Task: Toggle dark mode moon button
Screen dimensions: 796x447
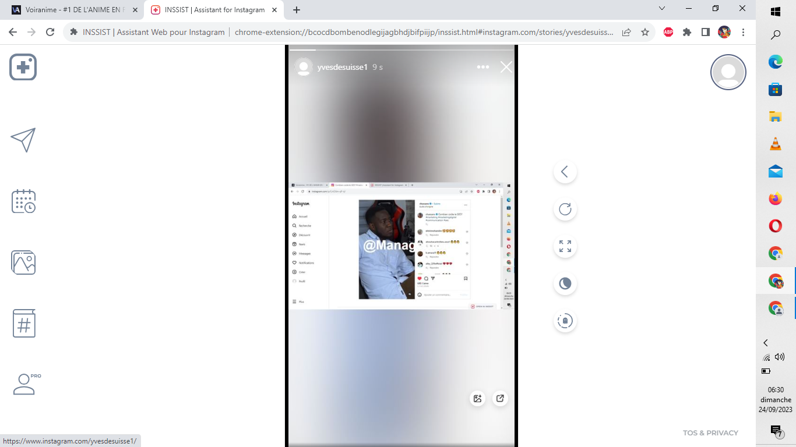Action: click(x=565, y=283)
